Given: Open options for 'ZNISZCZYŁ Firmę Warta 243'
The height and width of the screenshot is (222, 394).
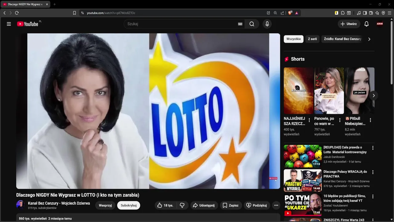Looking at the screenshot, I should click(x=373, y=220).
